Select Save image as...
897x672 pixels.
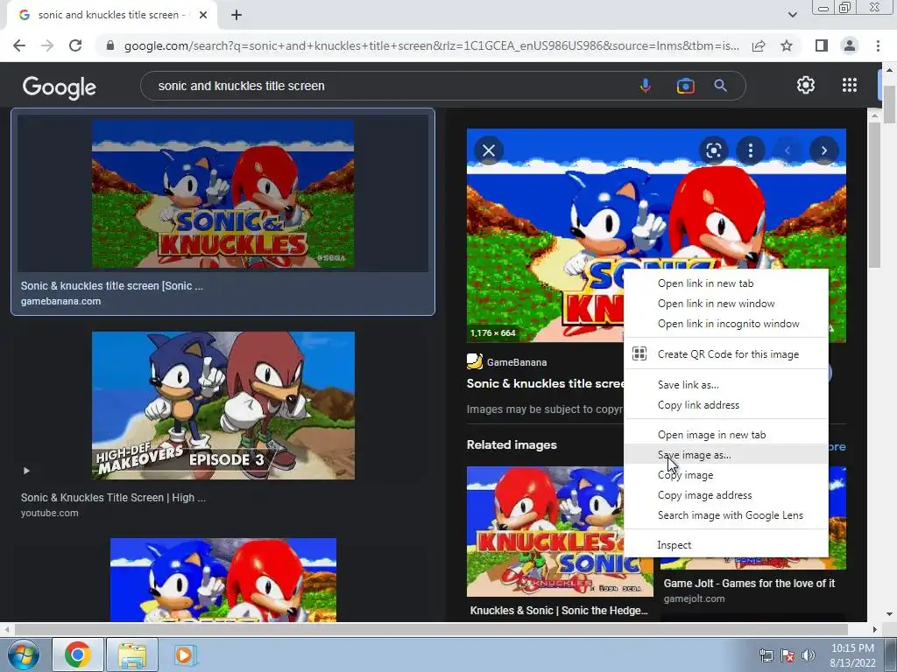coord(725,455)
